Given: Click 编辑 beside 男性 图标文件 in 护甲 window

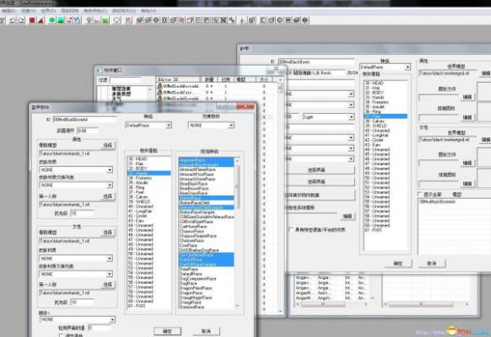Looking at the screenshot, I should point(467,97).
